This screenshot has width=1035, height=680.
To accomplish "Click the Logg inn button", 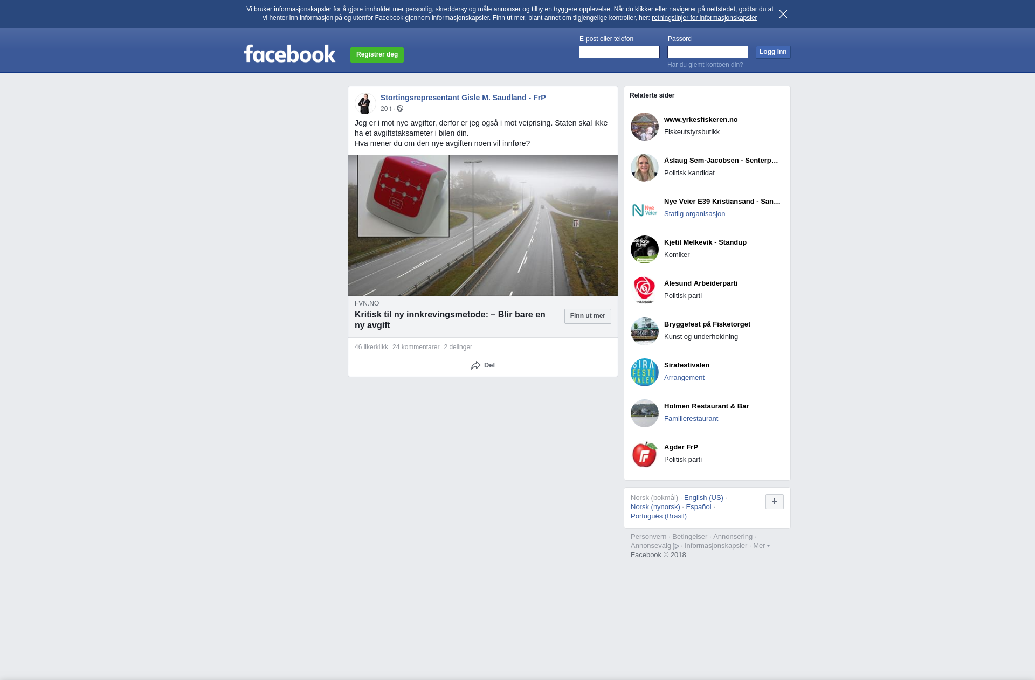I will coord(773,52).
